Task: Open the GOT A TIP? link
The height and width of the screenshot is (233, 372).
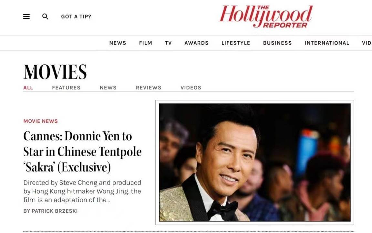Action: 76,16
